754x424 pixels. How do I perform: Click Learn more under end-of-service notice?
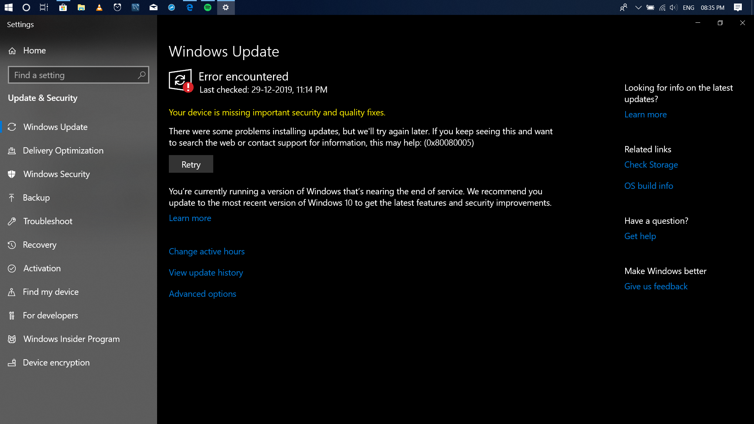point(190,218)
